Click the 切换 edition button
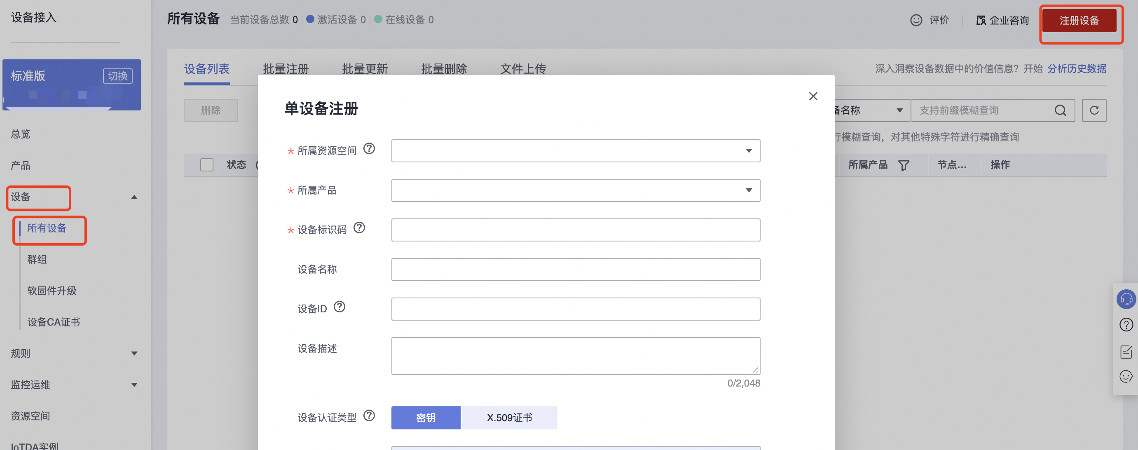This screenshot has height=450, width=1138. [117, 76]
